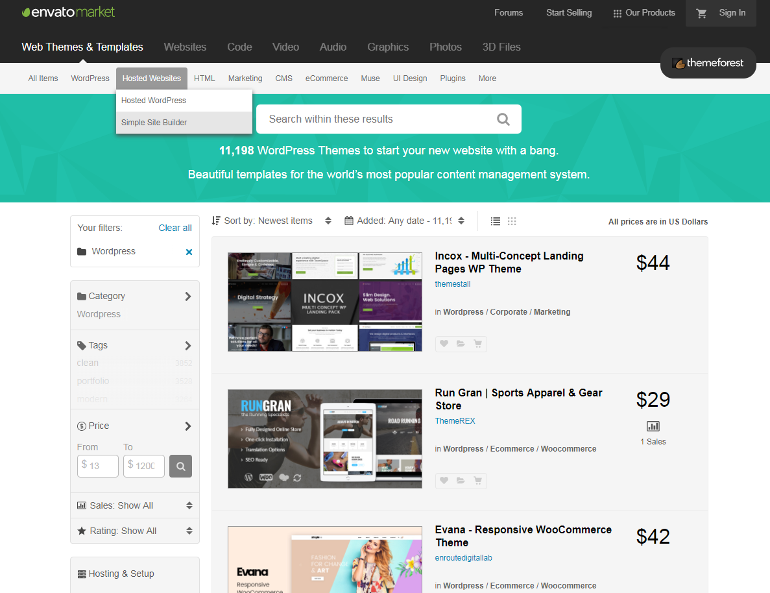The width and height of the screenshot is (770, 593).
Task: Select Hosted WordPress from dropdown menu
Action: (184, 101)
